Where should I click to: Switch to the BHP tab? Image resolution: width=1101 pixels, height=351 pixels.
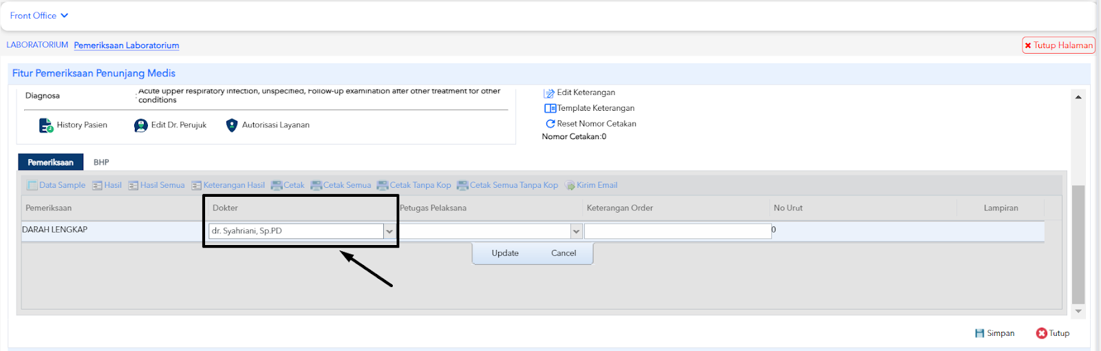pos(101,162)
